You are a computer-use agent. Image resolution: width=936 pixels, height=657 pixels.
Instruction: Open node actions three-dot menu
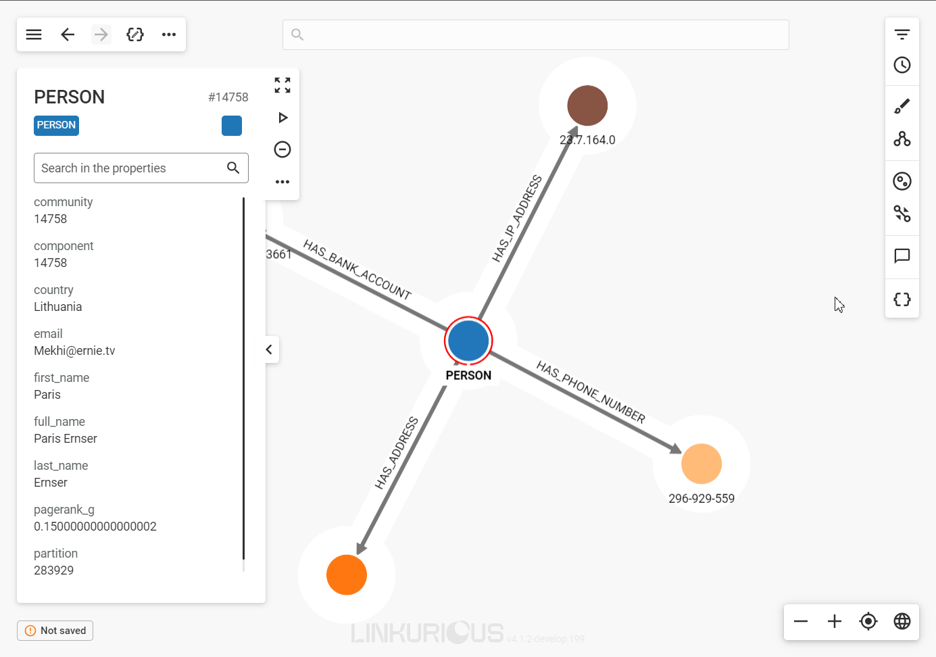282,182
